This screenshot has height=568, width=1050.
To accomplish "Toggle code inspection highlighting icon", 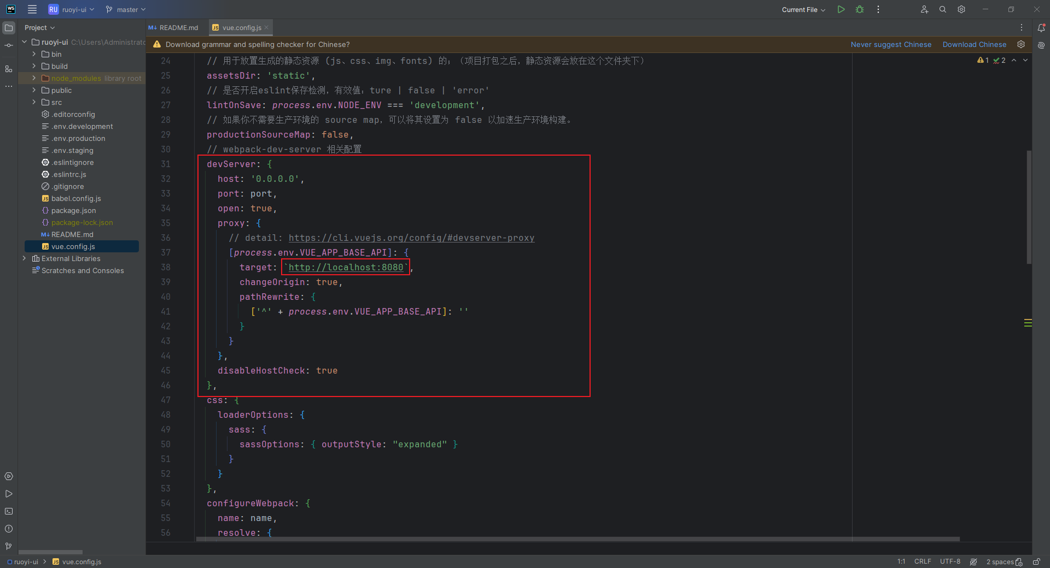I will [x=973, y=561].
